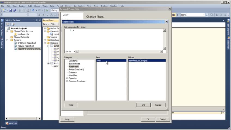The width and height of the screenshot is (231, 130).
Task: Close the Expression dialog
Action: (x=166, y=22)
